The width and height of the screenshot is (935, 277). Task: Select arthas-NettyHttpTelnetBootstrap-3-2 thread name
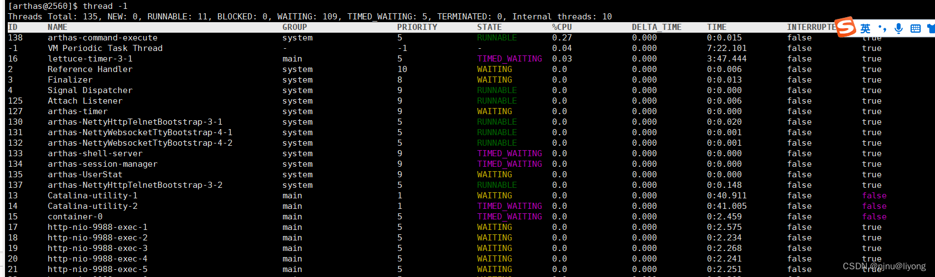135,185
